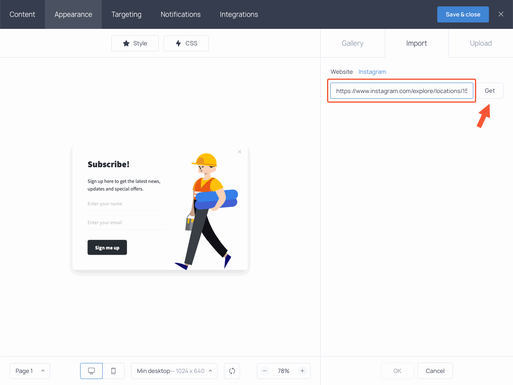
Task: Open the CSS editor
Action: point(186,43)
